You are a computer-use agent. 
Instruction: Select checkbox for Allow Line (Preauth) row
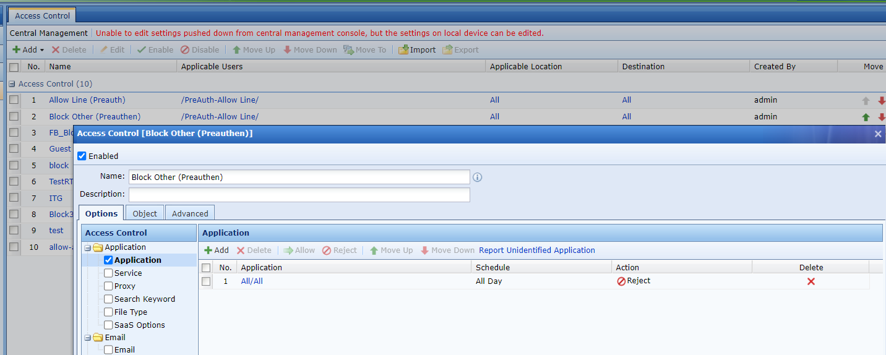(x=14, y=100)
